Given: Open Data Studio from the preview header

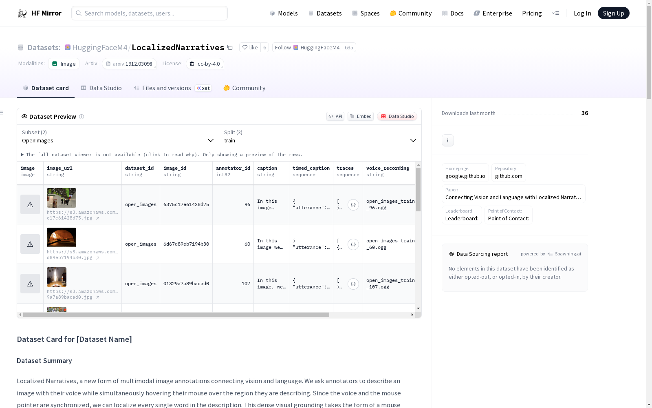Looking at the screenshot, I should 397,116.
